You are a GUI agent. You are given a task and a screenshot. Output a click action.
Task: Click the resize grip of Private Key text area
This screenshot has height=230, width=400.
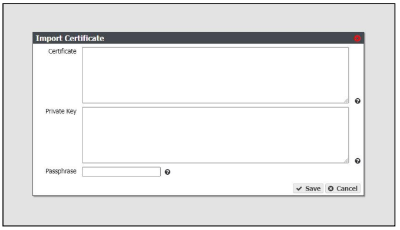tap(346, 161)
